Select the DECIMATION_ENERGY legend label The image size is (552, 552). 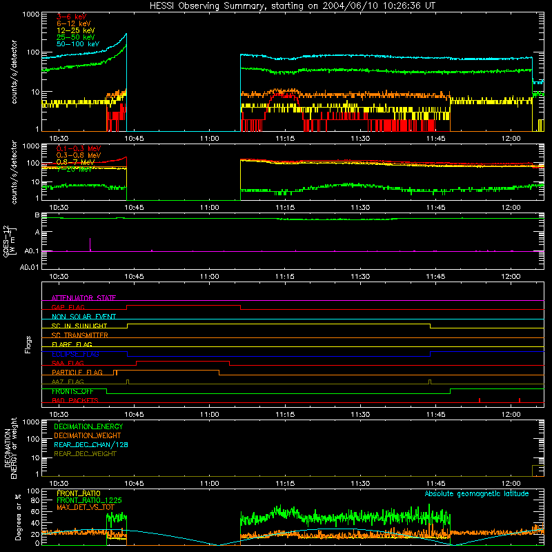pyautogui.click(x=88, y=426)
